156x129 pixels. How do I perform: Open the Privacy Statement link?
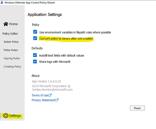43,100
